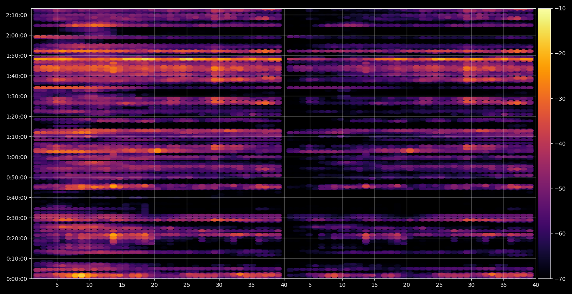Click the 1:30:00 y-axis tick label
The width and height of the screenshot is (572, 294).
pyautogui.click(x=17, y=96)
